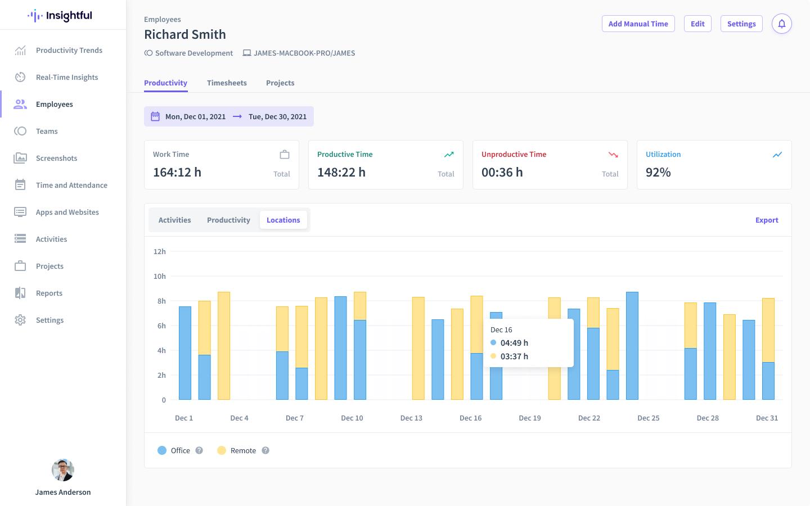Screen dimensions: 810x506
Task: Open Settings gear in the sidebar
Action: [20, 320]
